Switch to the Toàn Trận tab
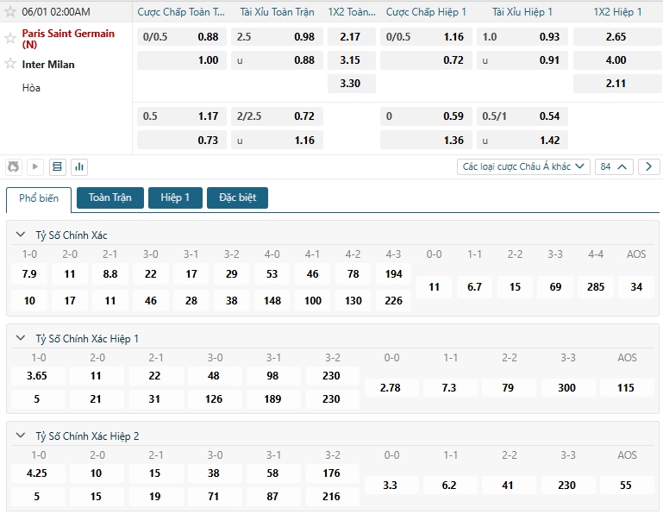The height and width of the screenshot is (514, 663). [x=110, y=197]
